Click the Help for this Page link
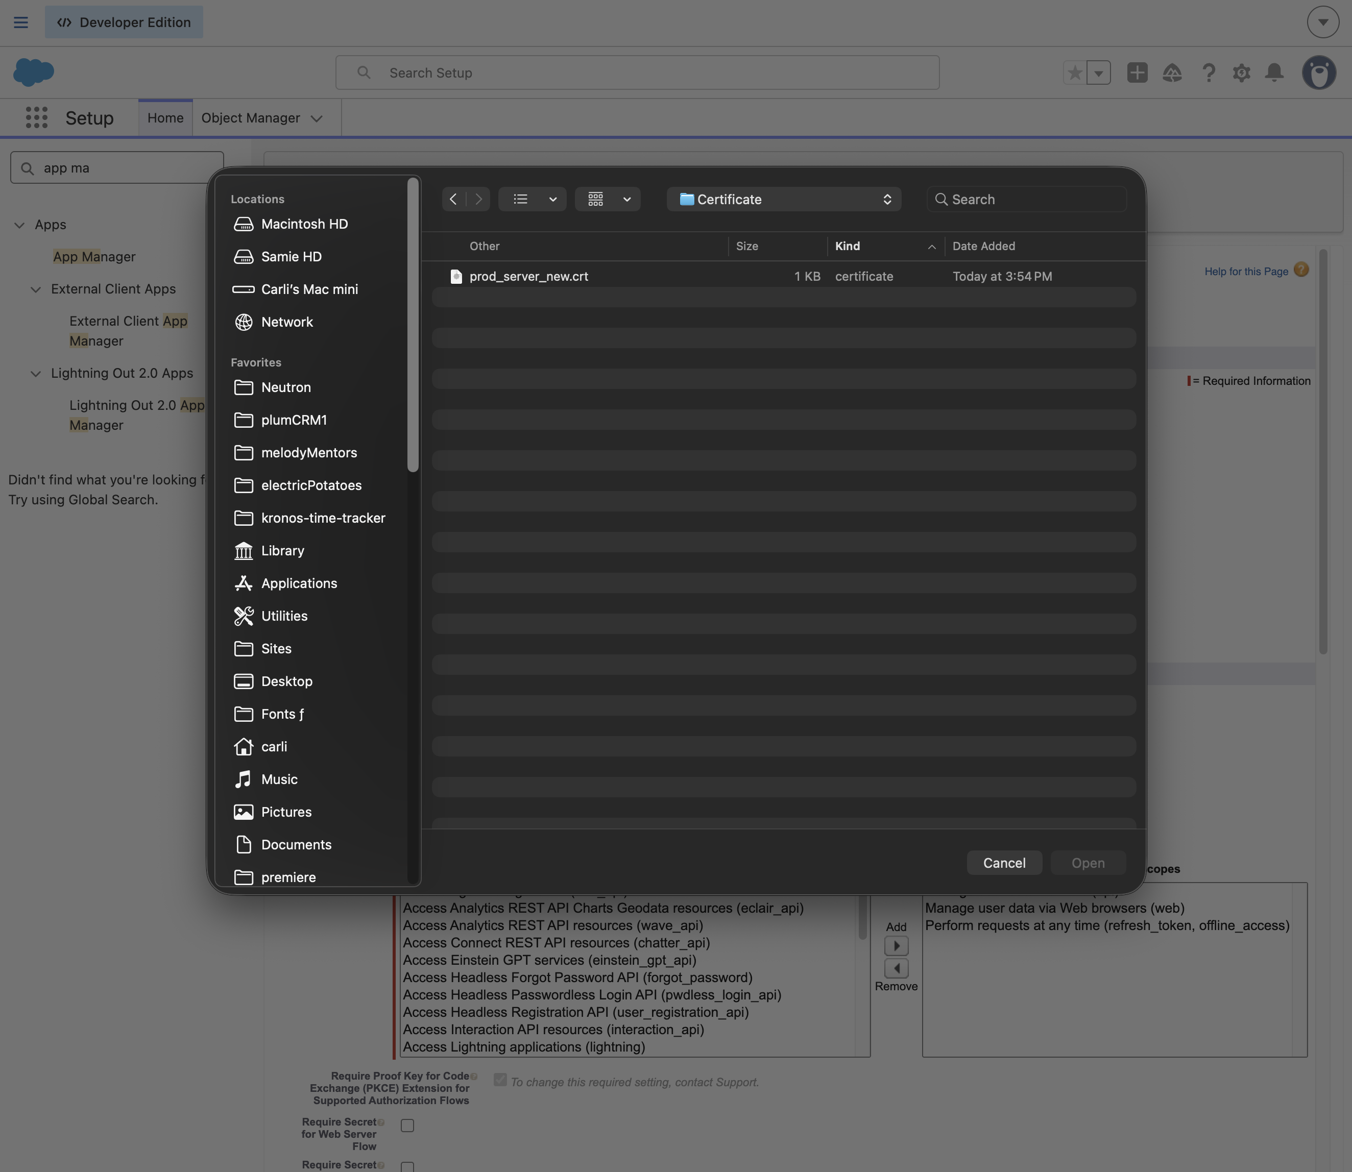 1246,272
